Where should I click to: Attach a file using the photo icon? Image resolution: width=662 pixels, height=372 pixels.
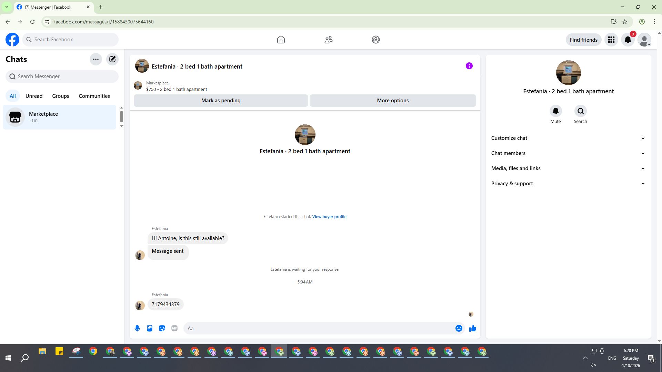point(150,328)
